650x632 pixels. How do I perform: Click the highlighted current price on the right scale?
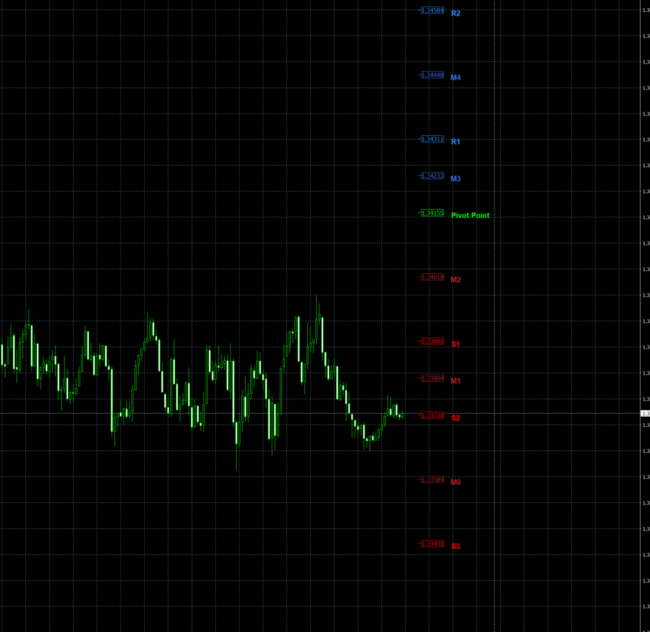(644, 412)
